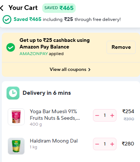Open the Haldiram Moong Dal product name
140x162 pixels.
click(54, 141)
